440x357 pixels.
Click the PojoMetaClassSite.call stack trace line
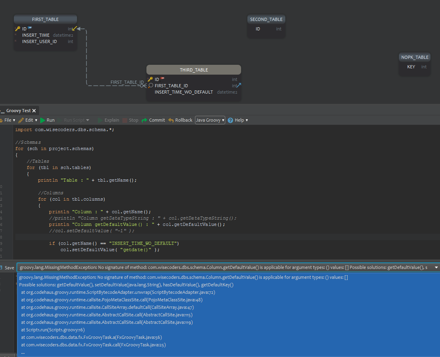click(112, 300)
